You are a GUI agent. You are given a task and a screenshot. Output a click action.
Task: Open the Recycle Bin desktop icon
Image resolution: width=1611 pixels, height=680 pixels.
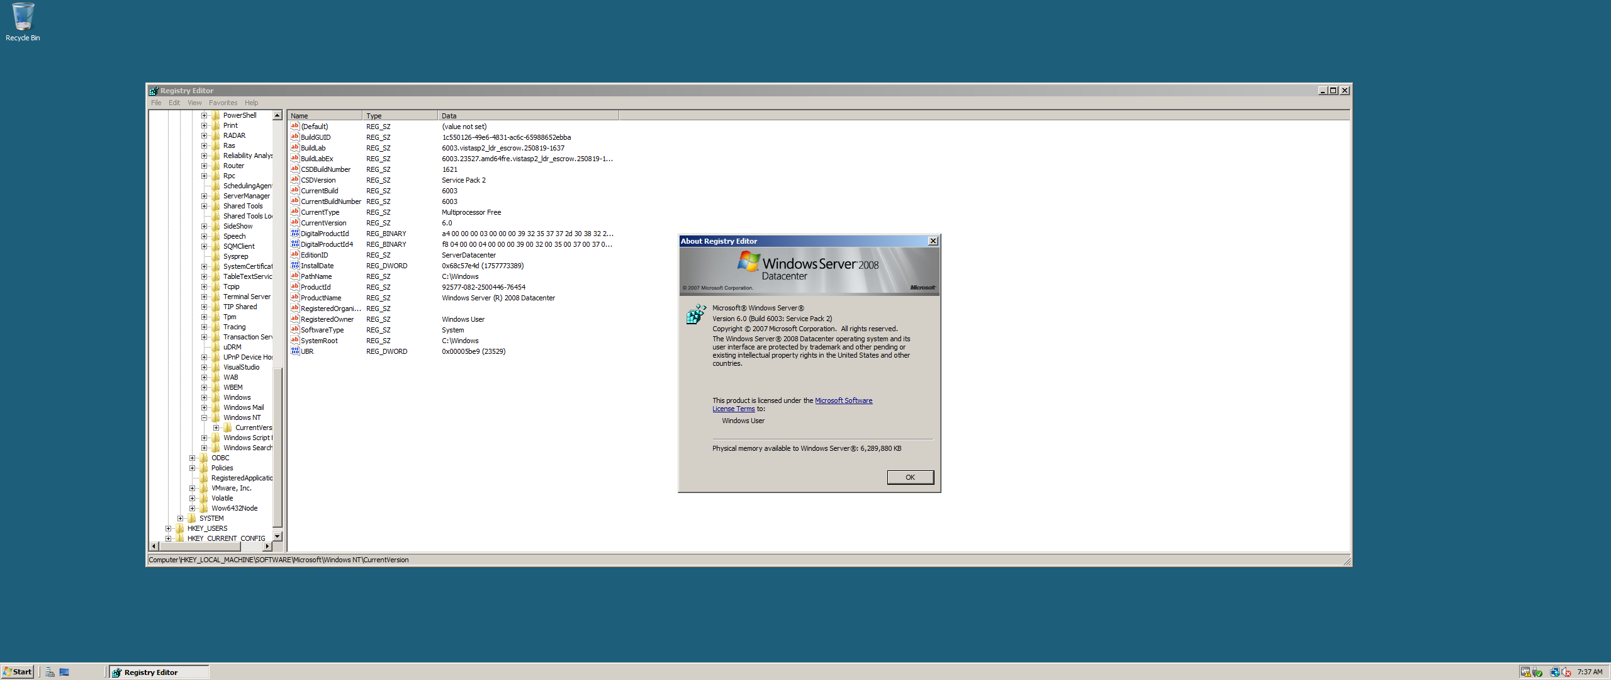23,22
